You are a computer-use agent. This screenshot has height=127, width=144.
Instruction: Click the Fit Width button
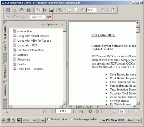pos(76,10)
